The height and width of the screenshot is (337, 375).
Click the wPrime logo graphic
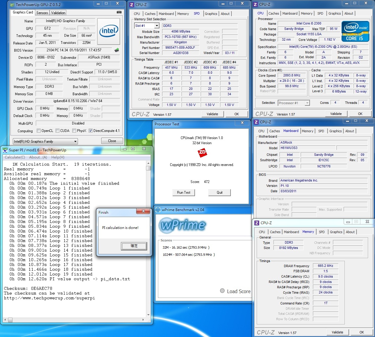click(x=182, y=225)
